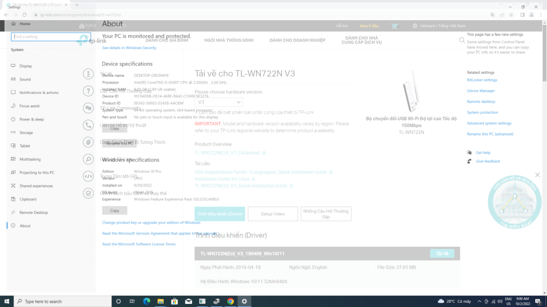Click Hỗ trợ in TP-Link header

pos(341,26)
